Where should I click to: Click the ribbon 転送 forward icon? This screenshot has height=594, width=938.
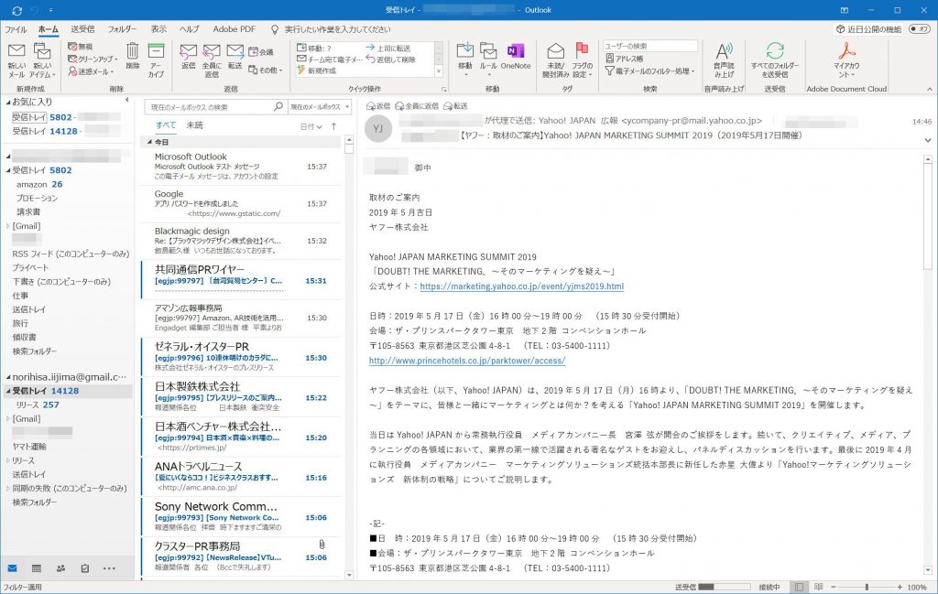(x=235, y=52)
